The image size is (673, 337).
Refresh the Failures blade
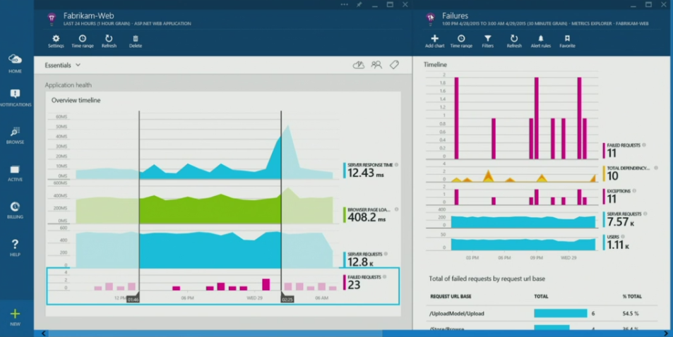pos(514,41)
